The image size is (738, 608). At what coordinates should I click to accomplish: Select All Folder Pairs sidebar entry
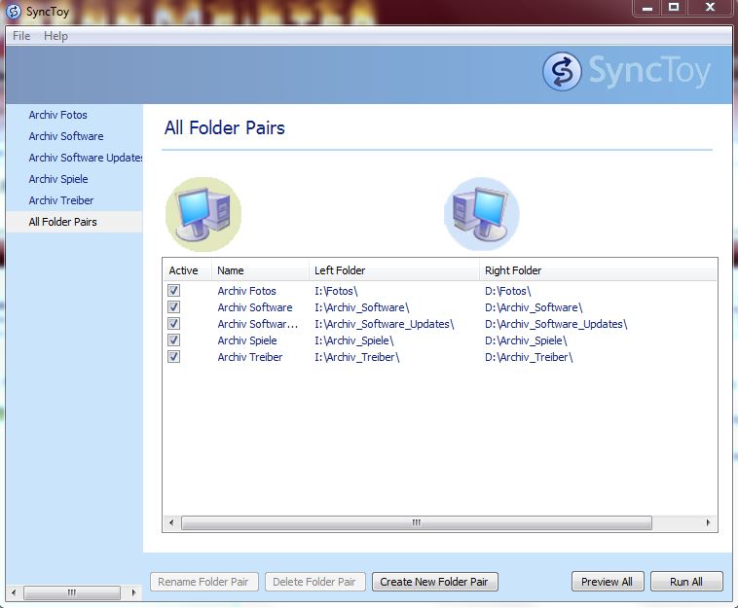coord(74,222)
